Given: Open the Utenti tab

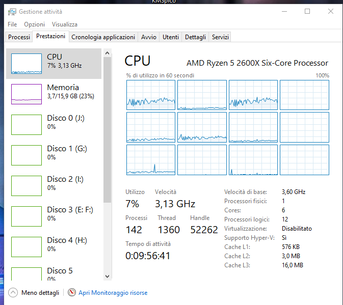Looking at the screenshot, I should [171, 37].
